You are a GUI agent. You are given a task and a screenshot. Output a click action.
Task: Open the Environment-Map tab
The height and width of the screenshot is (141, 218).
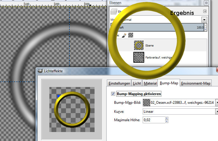pyautogui.click(x=196, y=83)
